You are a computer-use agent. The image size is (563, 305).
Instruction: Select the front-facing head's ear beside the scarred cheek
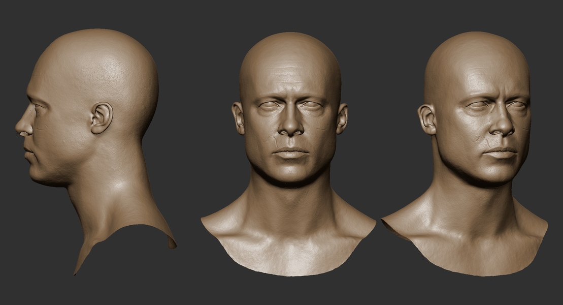click(238, 117)
